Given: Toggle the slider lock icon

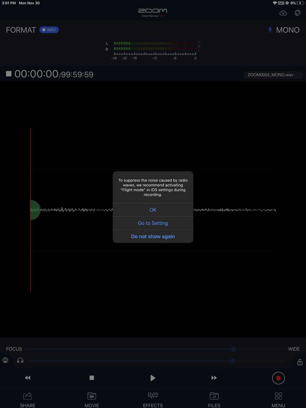Looking at the screenshot, I should [300, 362].
